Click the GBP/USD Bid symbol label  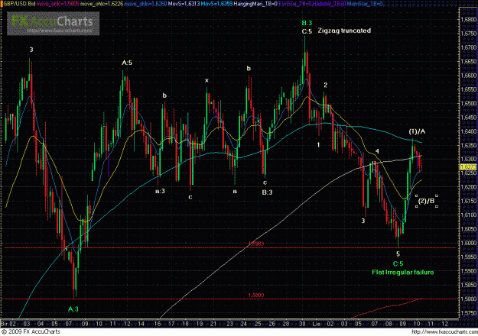(x=18, y=4)
